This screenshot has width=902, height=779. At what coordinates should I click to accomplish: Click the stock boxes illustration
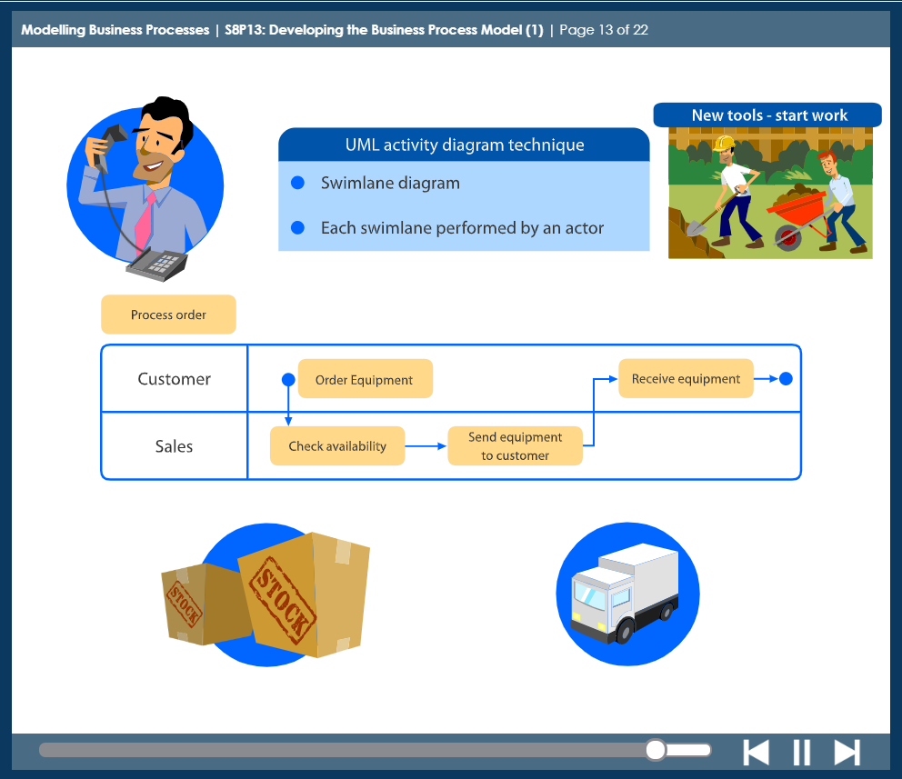click(x=266, y=594)
